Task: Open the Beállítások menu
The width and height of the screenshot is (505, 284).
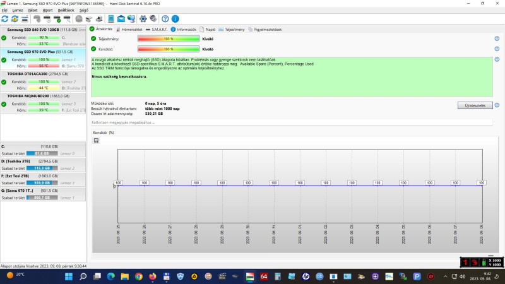Action: click(66, 10)
